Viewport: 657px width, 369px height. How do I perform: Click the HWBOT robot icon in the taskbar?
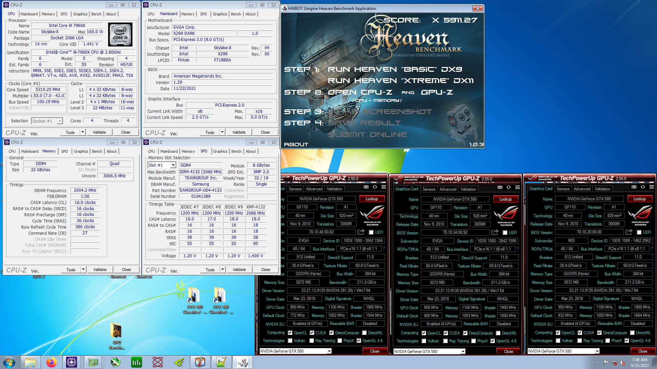[x=243, y=362]
